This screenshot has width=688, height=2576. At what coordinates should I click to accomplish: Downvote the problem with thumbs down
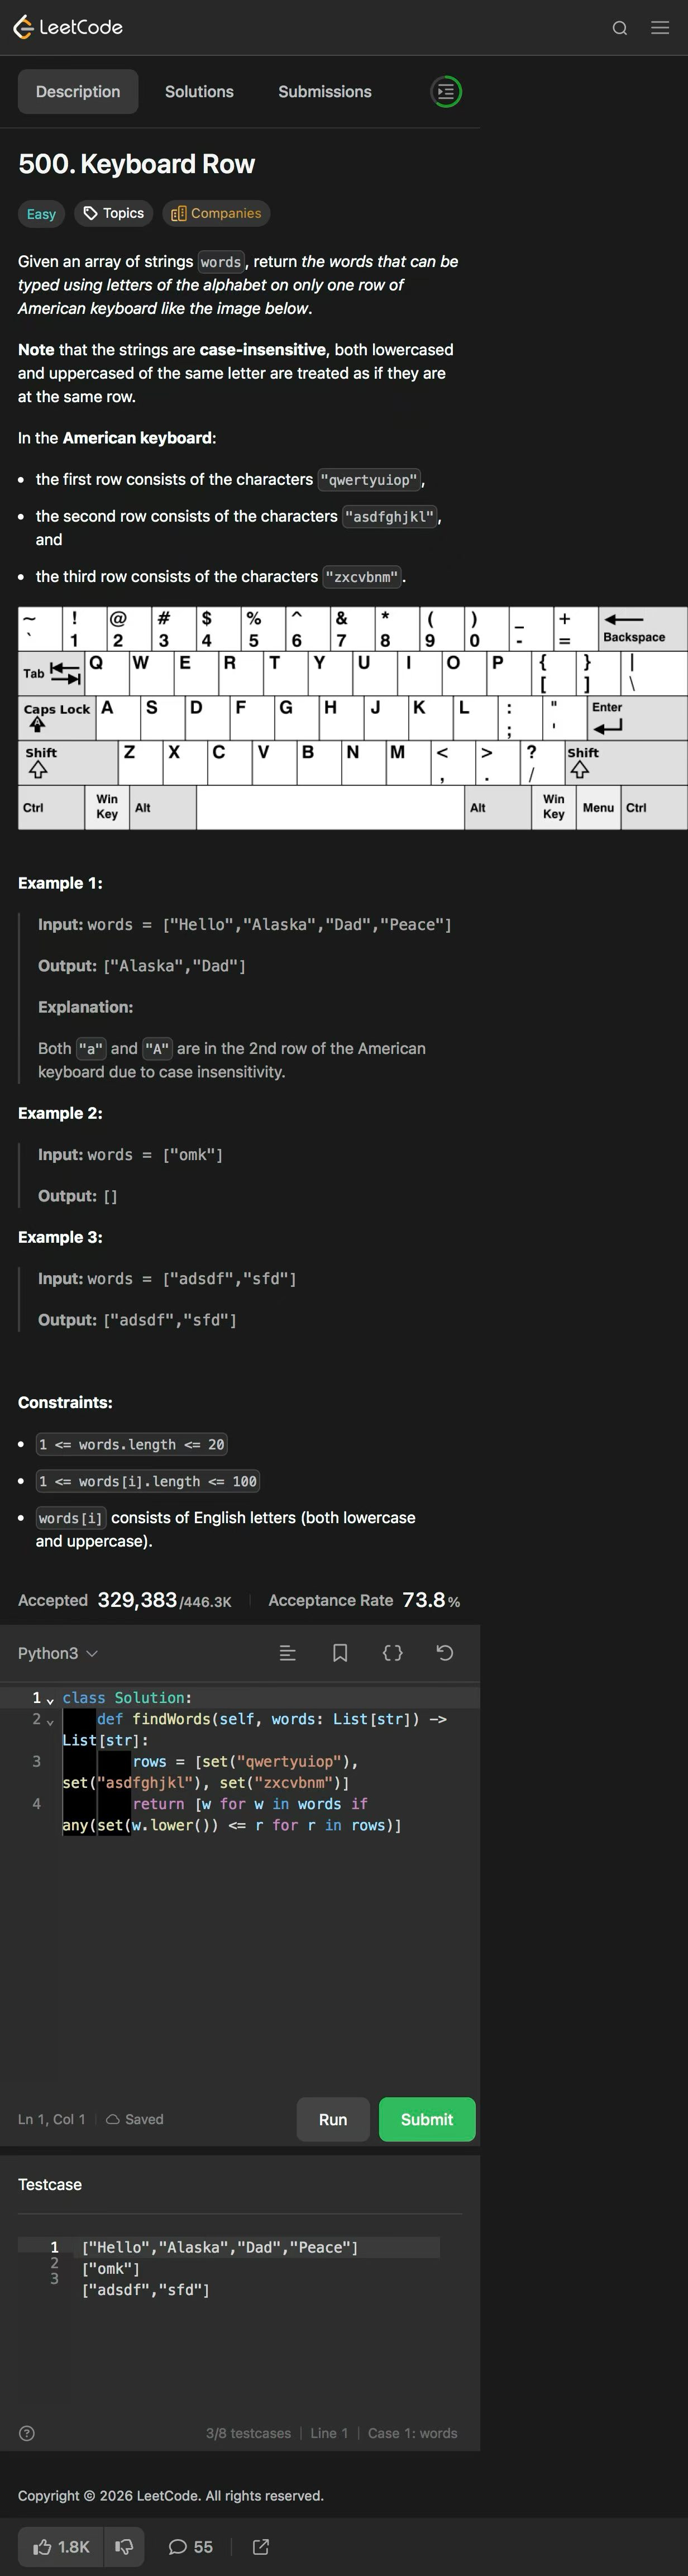[125, 2546]
